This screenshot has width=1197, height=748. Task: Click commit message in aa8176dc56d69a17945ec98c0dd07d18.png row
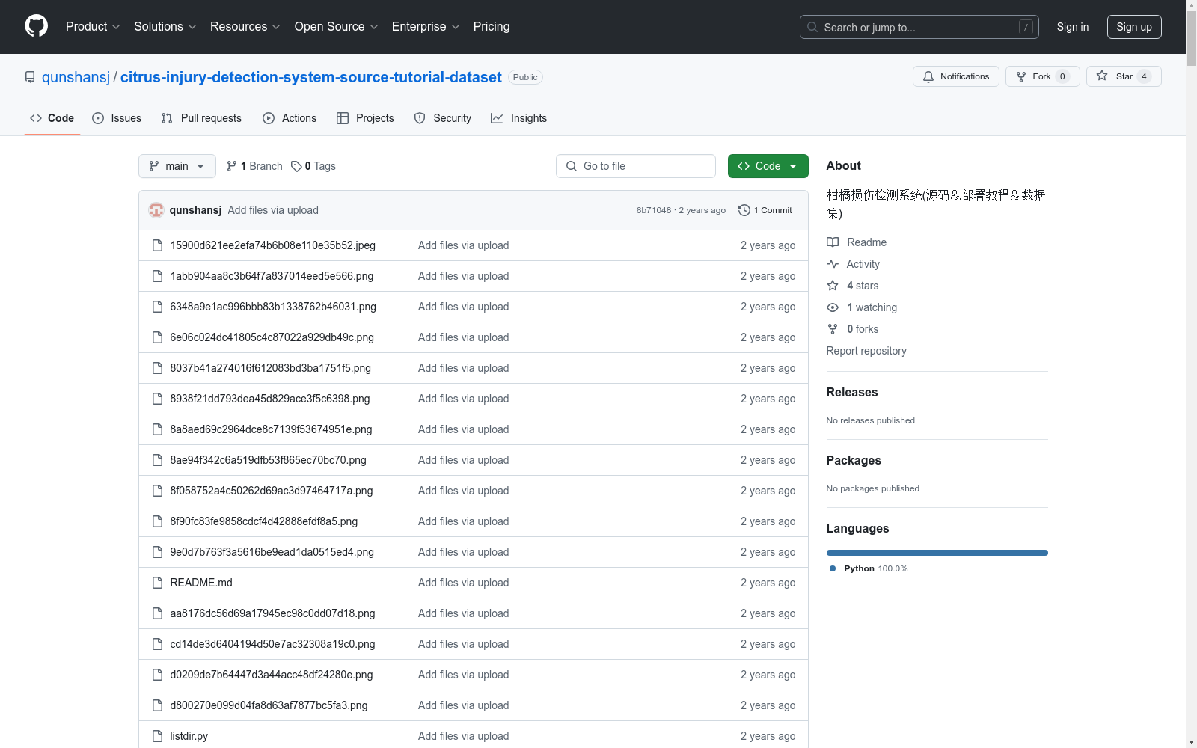point(464,613)
